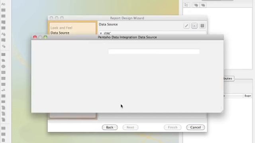Pick the horizontal-line palette element
This screenshot has height=143, width=255.
click(3, 78)
